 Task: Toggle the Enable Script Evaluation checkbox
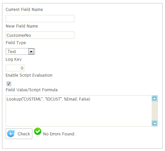[9, 84]
